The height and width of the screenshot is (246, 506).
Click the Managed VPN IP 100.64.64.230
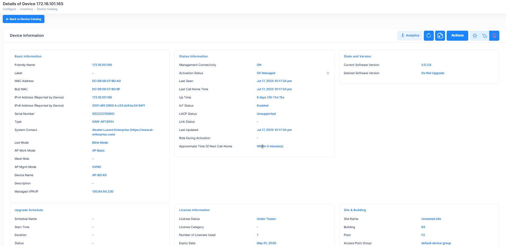click(103, 192)
